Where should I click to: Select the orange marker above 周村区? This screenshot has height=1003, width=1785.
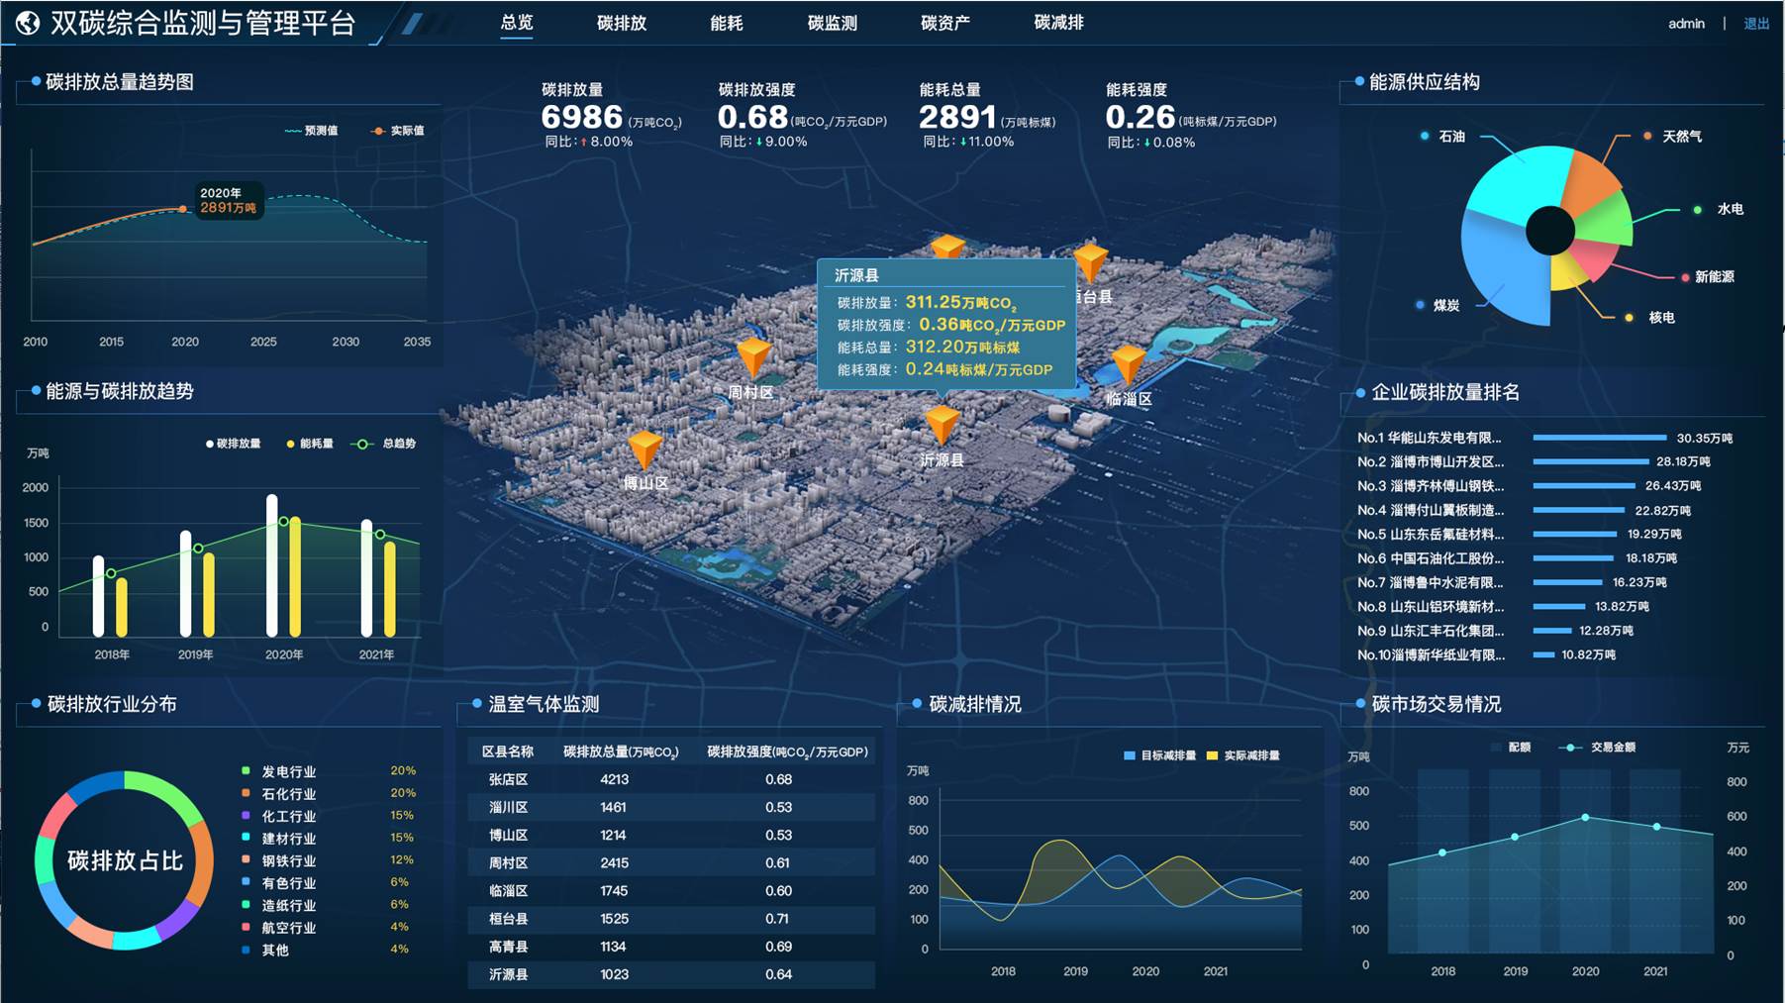(x=753, y=356)
